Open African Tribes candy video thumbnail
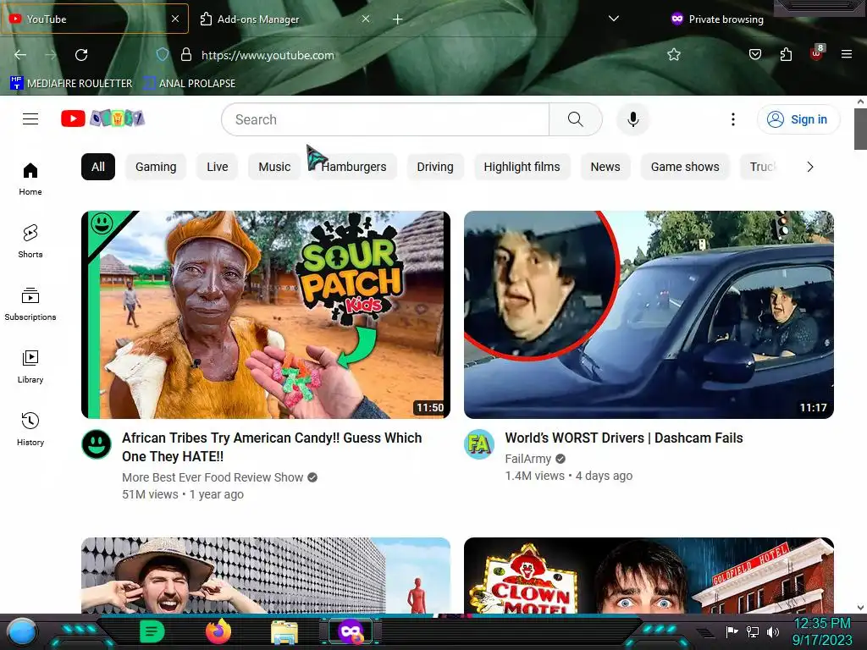The image size is (867, 650). [265, 315]
